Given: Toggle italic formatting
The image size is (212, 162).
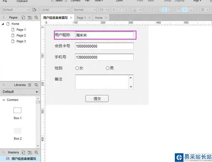Looking at the screenshot, I should point(120,10).
